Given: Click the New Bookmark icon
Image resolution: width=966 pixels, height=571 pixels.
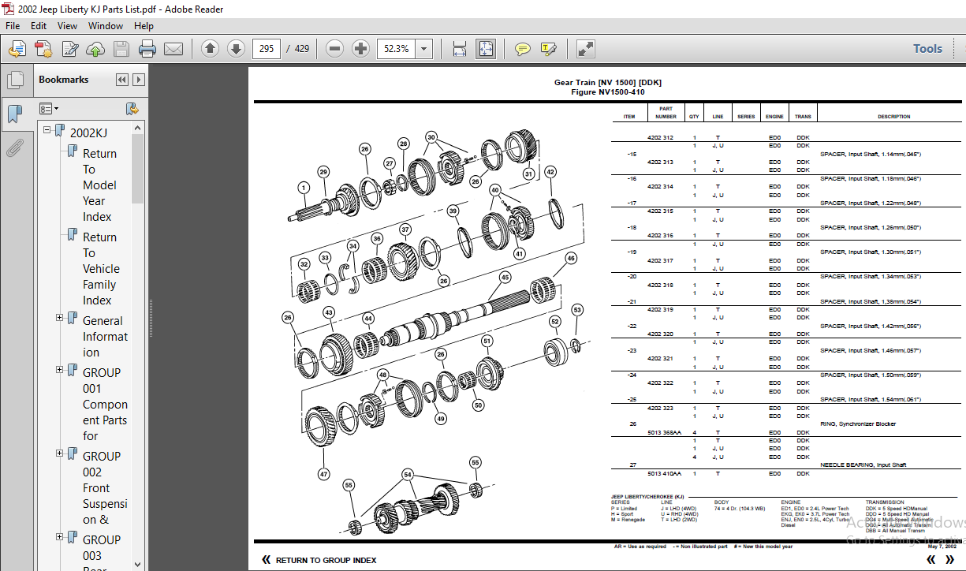Looking at the screenshot, I should point(132,108).
